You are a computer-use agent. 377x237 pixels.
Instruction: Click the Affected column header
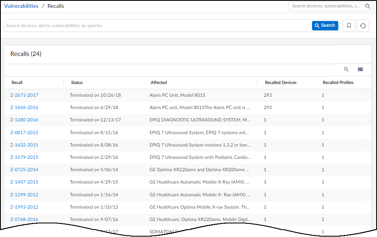coord(158,83)
